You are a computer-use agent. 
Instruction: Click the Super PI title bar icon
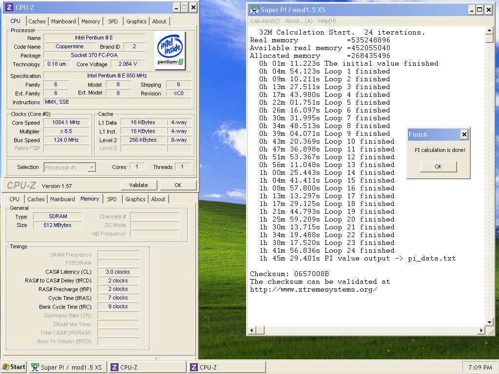pyautogui.click(x=254, y=10)
